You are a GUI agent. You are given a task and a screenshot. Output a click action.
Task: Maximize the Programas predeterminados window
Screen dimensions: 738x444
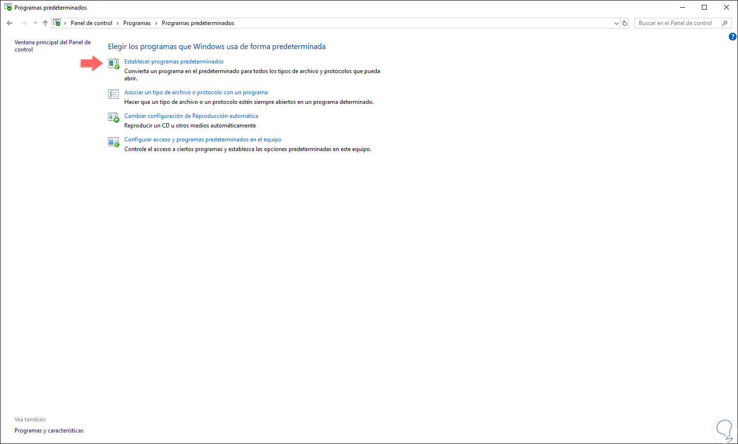tap(704, 7)
